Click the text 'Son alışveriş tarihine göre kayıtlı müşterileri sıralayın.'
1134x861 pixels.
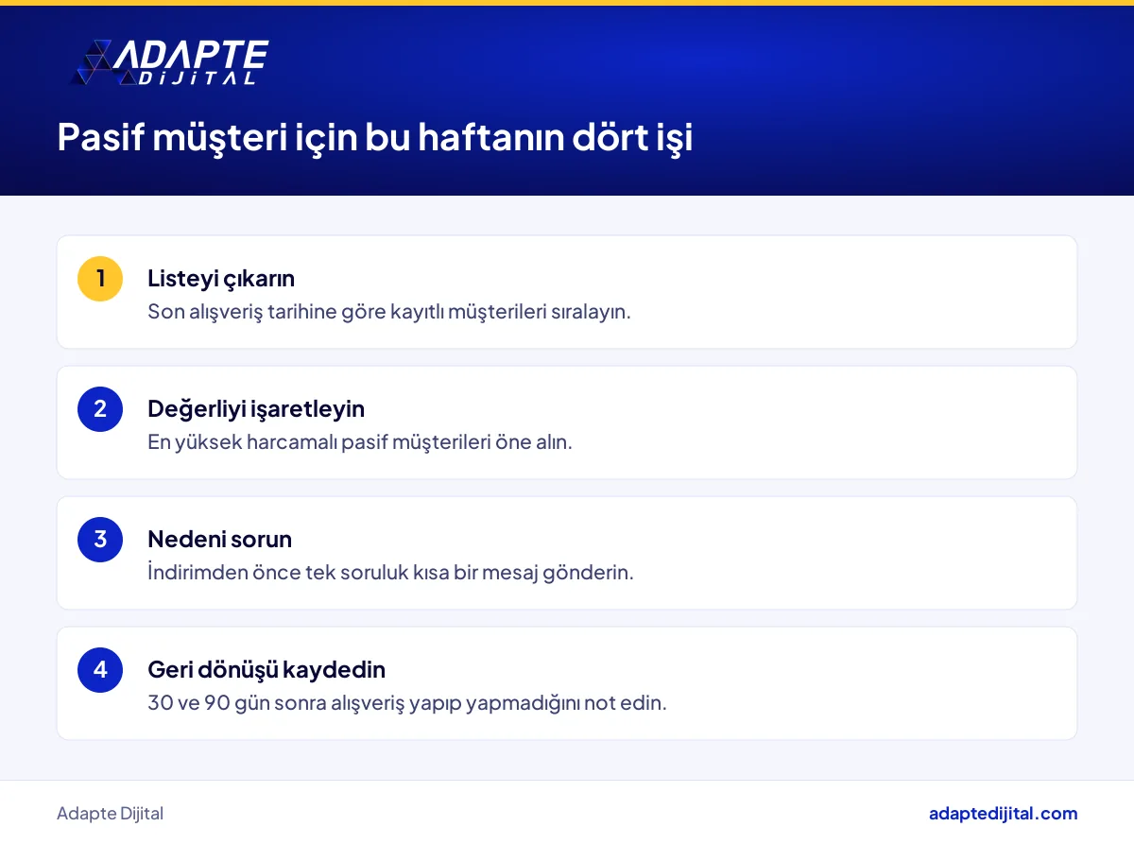(389, 311)
